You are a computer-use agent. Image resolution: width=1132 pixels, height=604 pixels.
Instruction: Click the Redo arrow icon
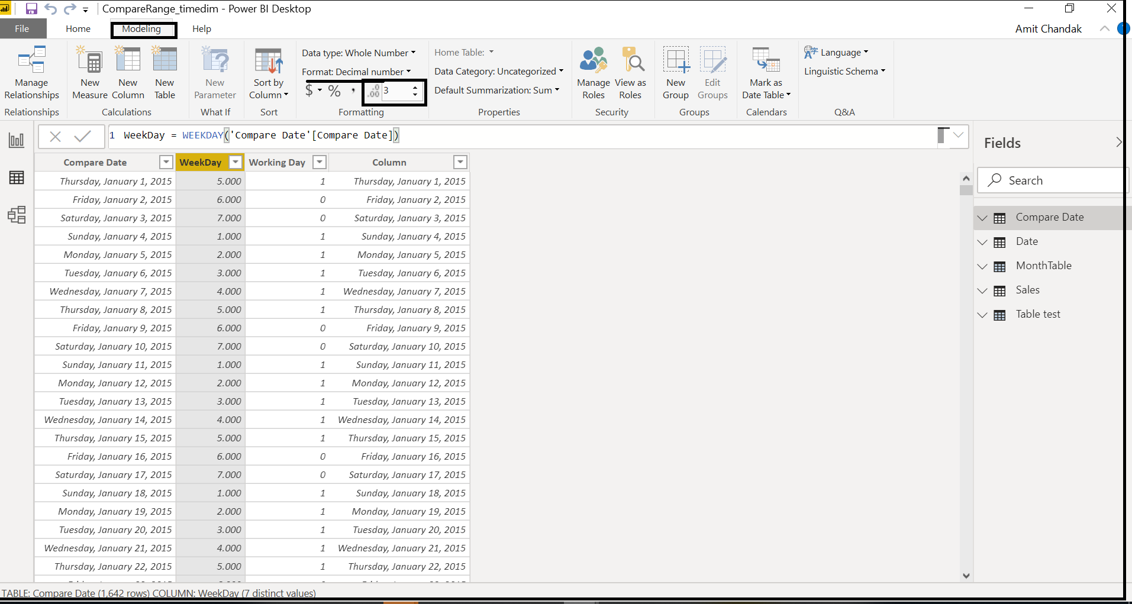click(70, 9)
